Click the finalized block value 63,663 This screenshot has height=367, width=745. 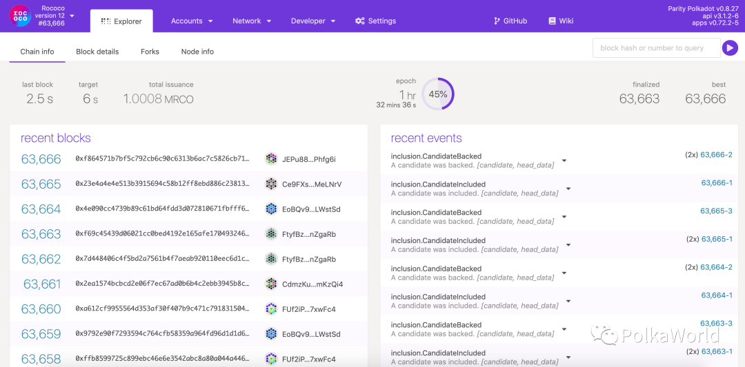tap(639, 98)
